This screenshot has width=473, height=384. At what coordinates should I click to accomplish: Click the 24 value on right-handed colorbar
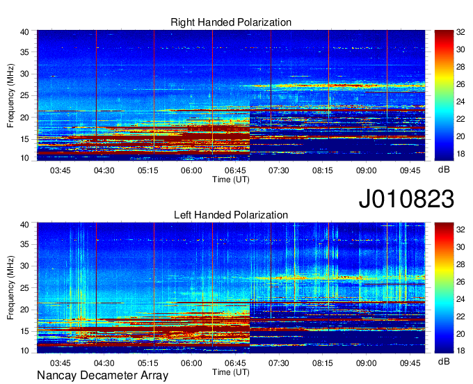(x=460, y=102)
